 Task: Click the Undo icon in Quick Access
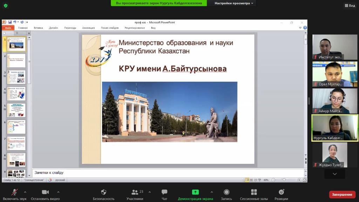click(15, 22)
